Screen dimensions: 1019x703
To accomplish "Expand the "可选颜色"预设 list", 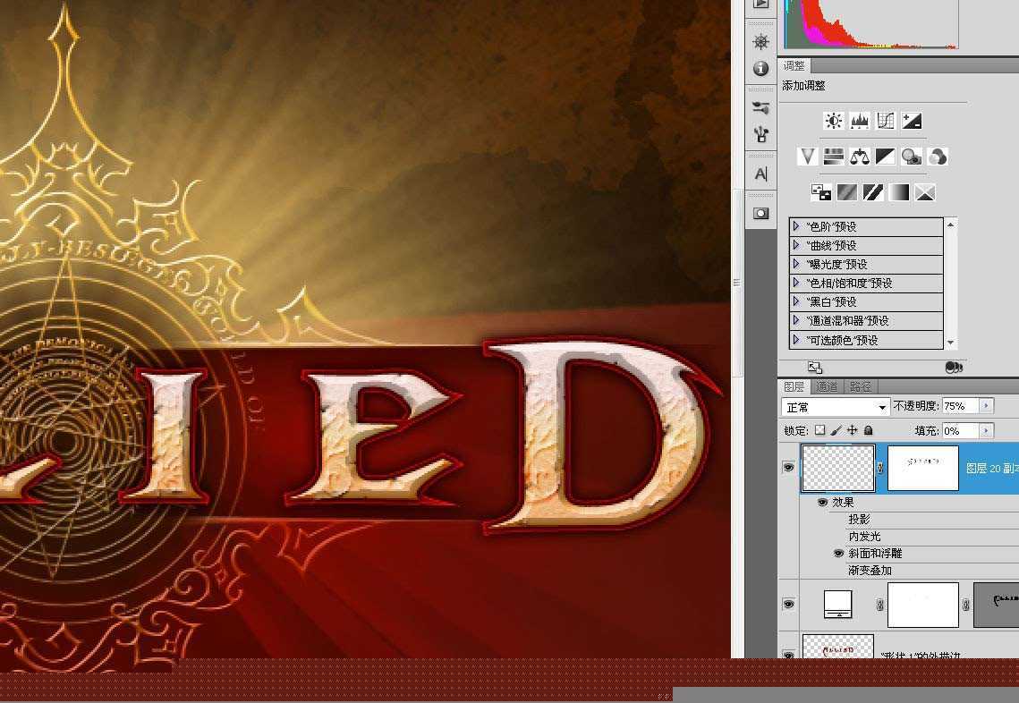I will 796,340.
